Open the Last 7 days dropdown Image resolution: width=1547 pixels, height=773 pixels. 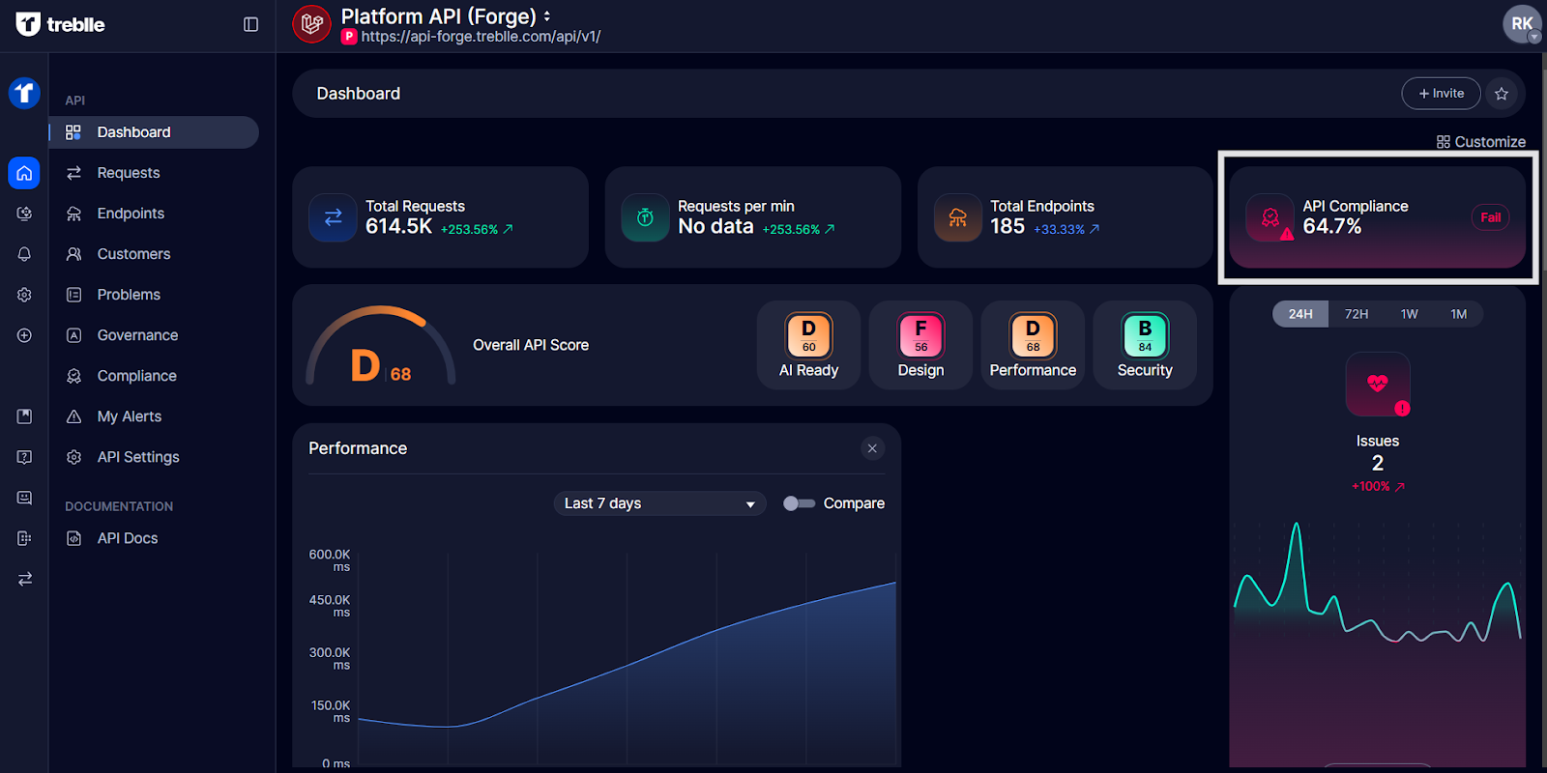(x=659, y=503)
